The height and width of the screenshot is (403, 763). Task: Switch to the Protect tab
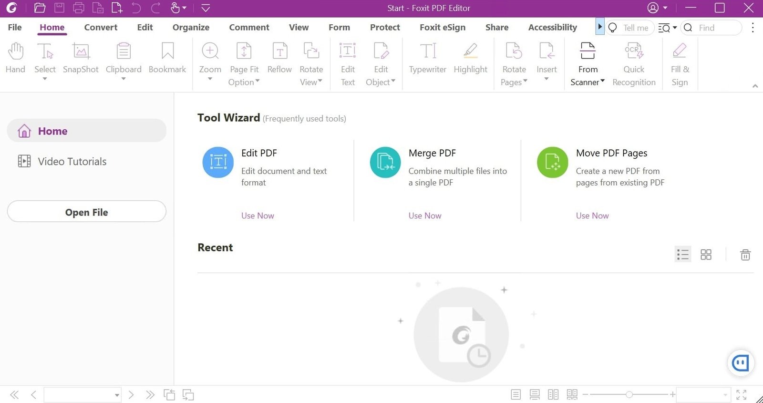pos(385,27)
